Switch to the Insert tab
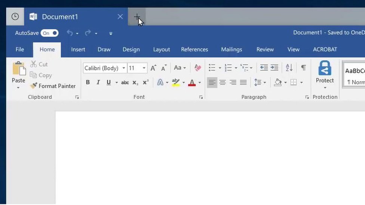The image size is (365, 205). pos(78,50)
